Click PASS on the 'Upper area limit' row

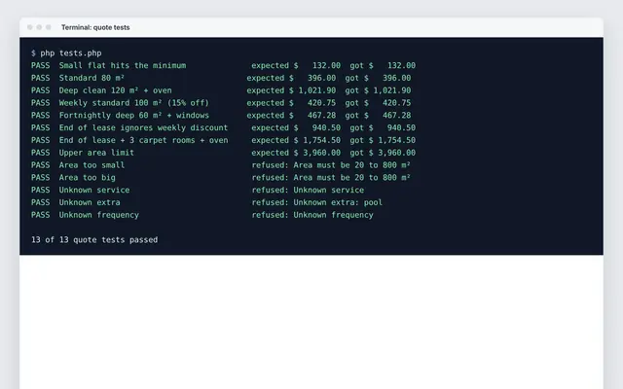[41, 153]
